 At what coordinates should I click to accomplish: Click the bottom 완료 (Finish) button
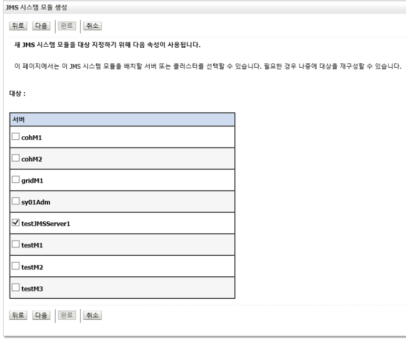[x=67, y=315]
